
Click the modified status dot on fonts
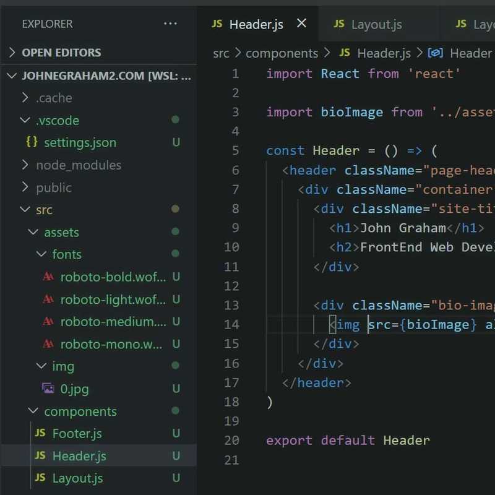[x=175, y=254]
